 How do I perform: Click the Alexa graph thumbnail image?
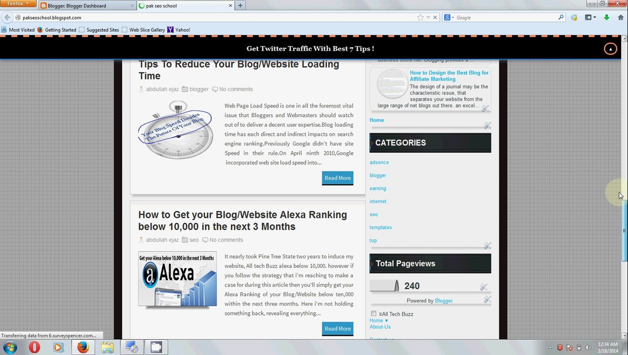(x=177, y=279)
